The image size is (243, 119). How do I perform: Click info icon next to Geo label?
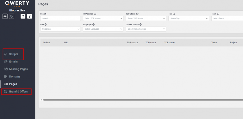(x=46, y=25)
